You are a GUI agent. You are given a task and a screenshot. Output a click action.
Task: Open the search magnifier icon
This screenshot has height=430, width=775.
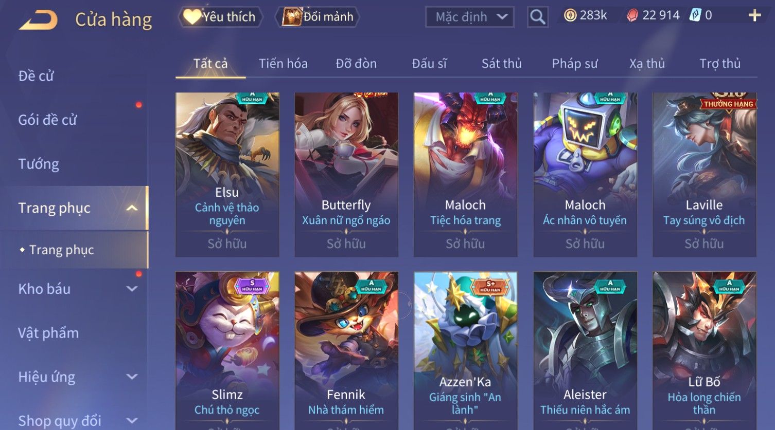[x=537, y=17]
